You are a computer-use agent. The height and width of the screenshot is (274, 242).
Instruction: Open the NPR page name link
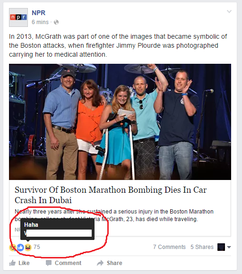(38, 13)
